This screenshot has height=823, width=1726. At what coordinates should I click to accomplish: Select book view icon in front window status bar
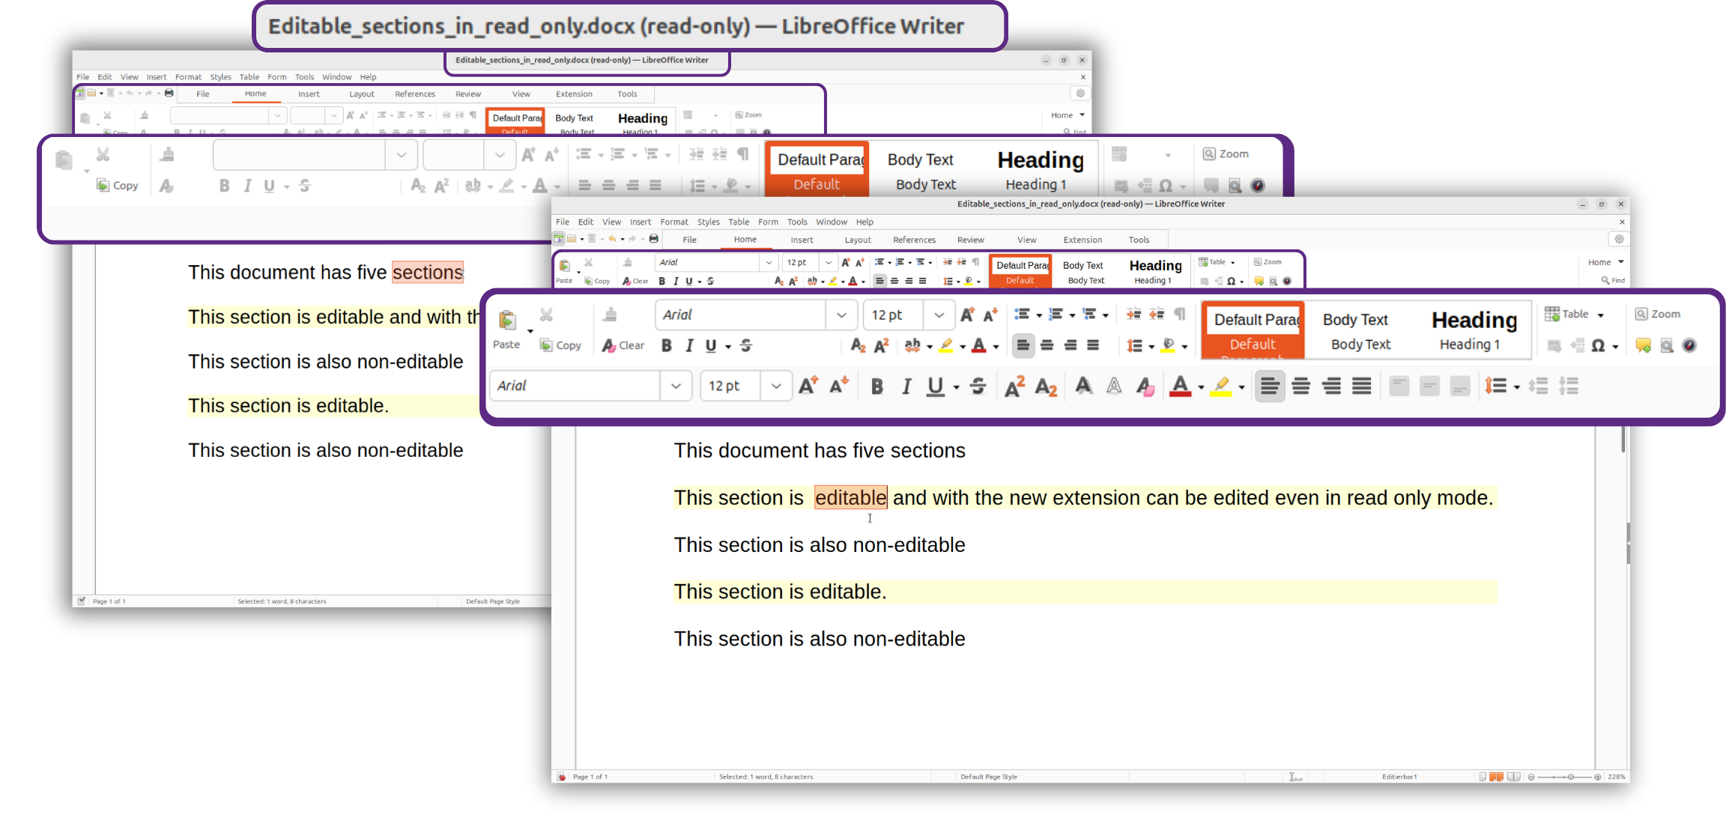pyautogui.click(x=1513, y=777)
